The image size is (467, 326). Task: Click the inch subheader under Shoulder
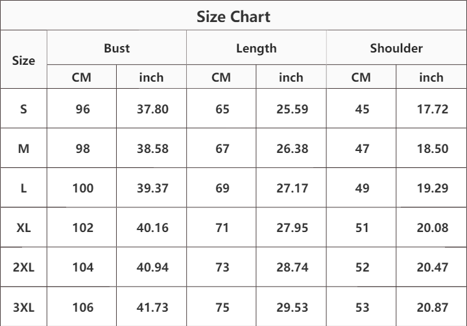(431, 77)
